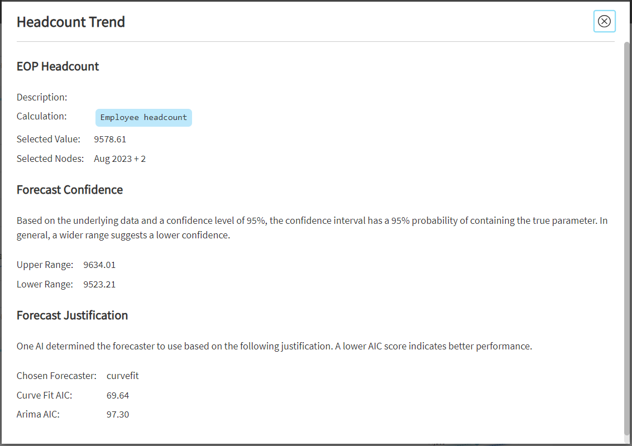This screenshot has height=446, width=632.
Task: Click the One AI forecaster justification sentence
Action: point(274,346)
